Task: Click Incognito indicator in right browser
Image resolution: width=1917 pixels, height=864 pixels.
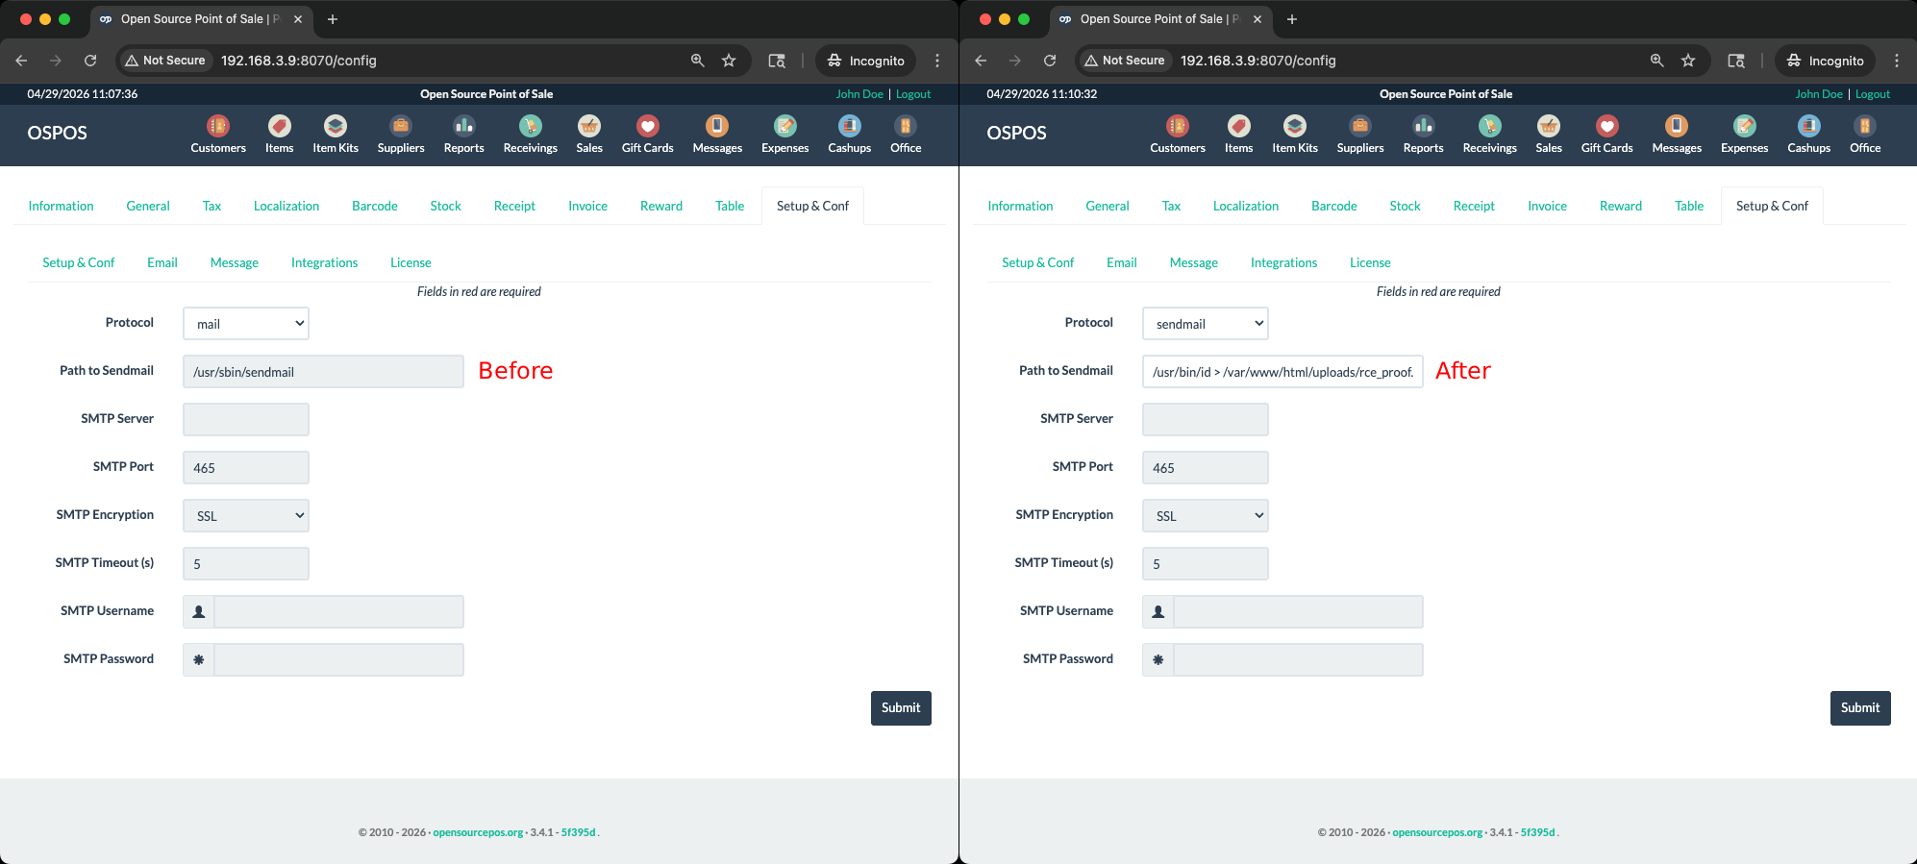Action: [1826, 61]
